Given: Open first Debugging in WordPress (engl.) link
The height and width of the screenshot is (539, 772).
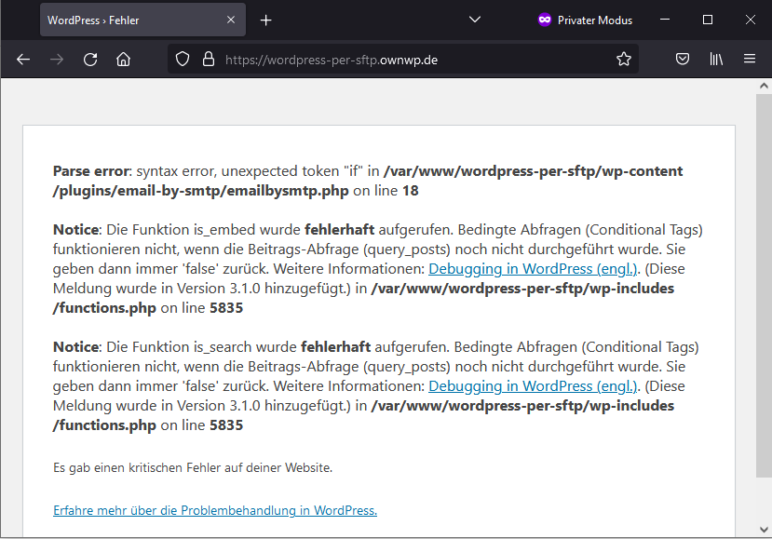Looking at the screenshot, I should [x=534, y=269].
